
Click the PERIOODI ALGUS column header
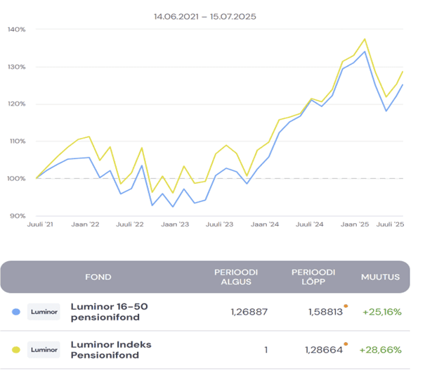236,277
